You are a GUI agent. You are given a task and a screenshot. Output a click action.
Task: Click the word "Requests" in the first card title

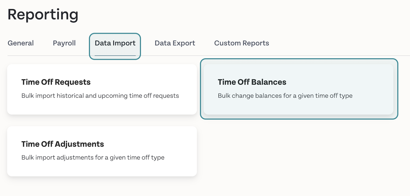[x=73, y=82]
